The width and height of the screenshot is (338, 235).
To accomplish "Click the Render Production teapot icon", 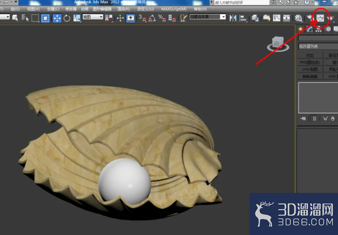I will click(x=330, y=18).
